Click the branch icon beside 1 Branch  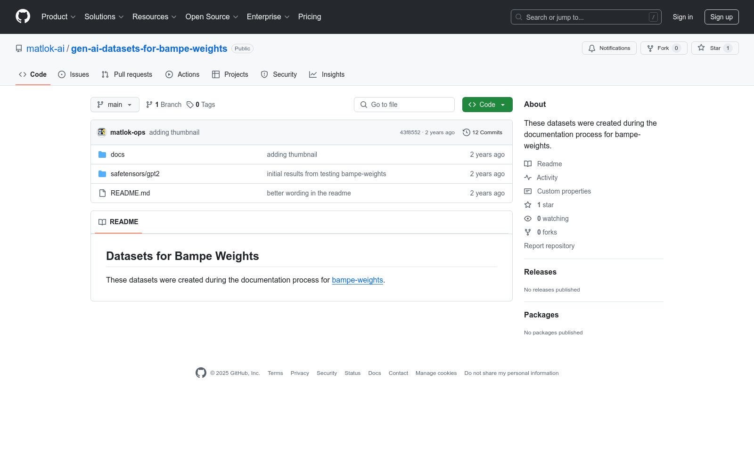149,105
